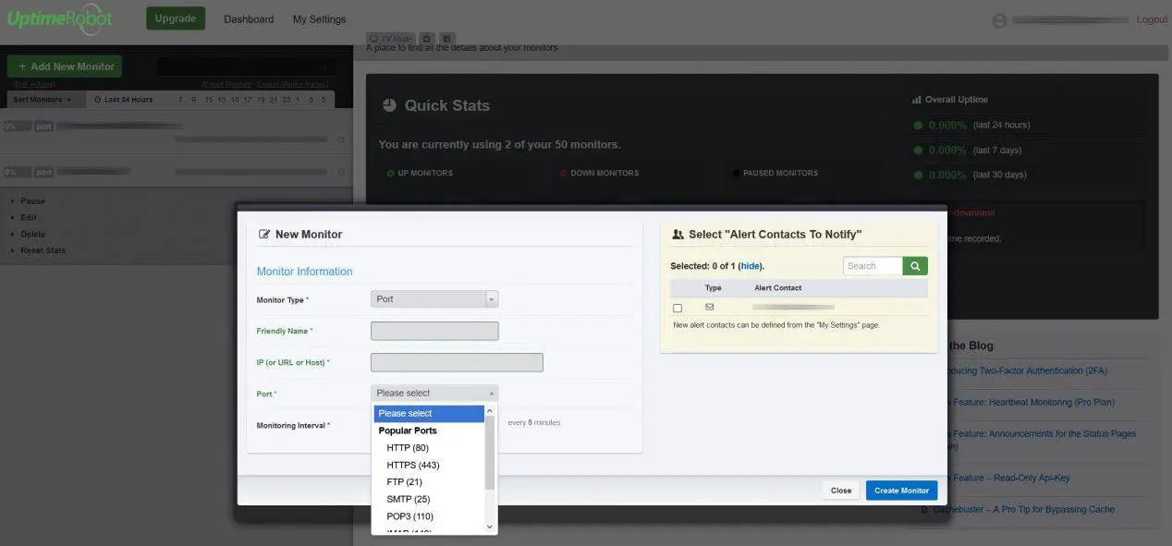Image resolution: width=1172 pixels, height=546 pixels.
Task: Click the Pause option in sidebar
Action: (32, 201)
